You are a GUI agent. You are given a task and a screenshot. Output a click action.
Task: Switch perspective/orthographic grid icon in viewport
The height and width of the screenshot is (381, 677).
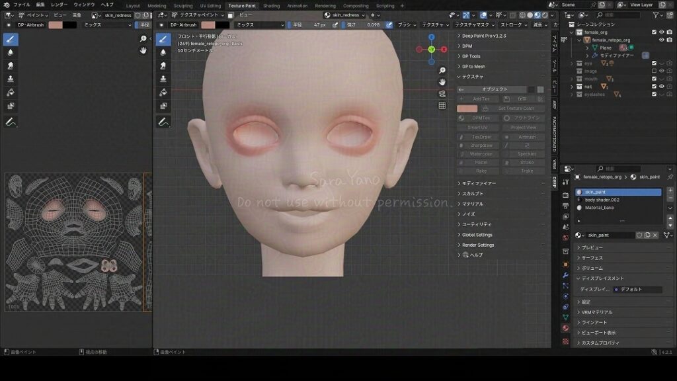pyautogui.click(x=442, y=105)
